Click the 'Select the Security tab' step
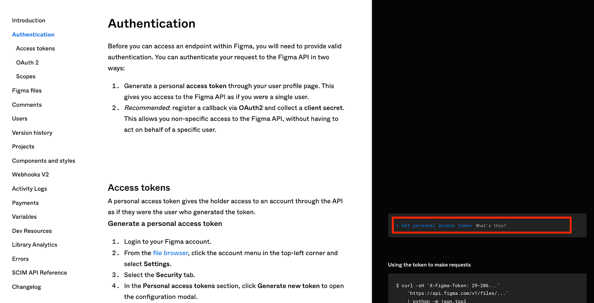This screenshot has height=303, width=594. pyautogui.click(x=160, y=275)
